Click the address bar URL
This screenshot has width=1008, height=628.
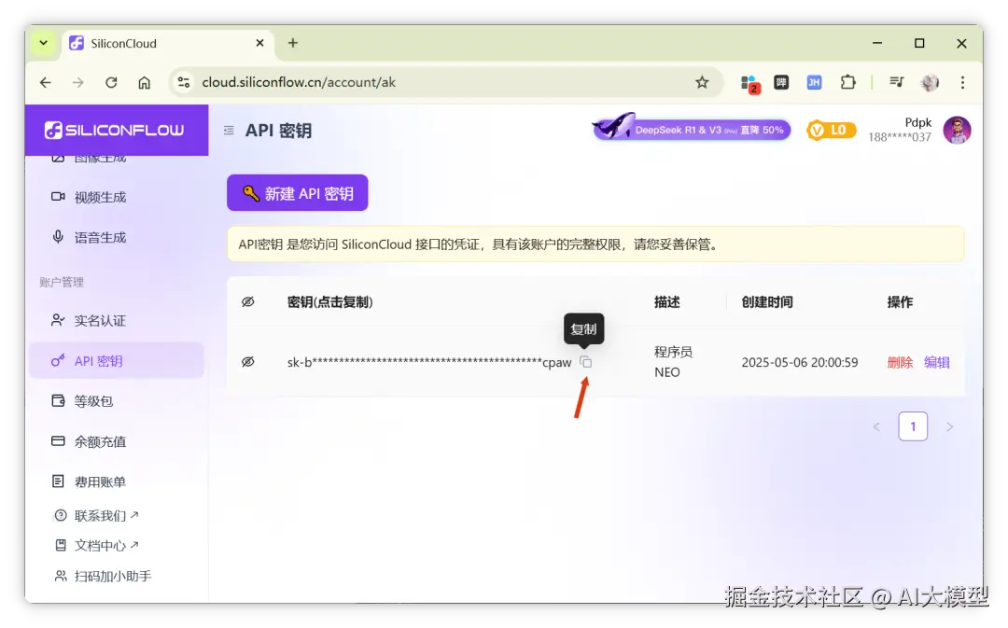pos(299,82)
